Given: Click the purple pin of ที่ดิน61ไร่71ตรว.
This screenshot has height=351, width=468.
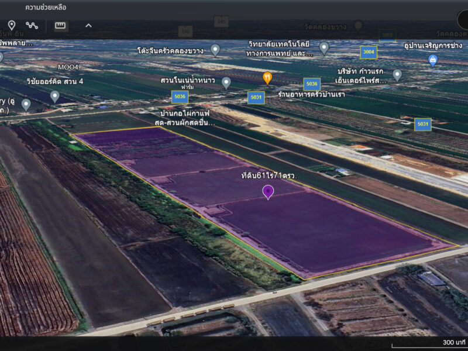Looking at the screenshot, I should click(268, 192).
